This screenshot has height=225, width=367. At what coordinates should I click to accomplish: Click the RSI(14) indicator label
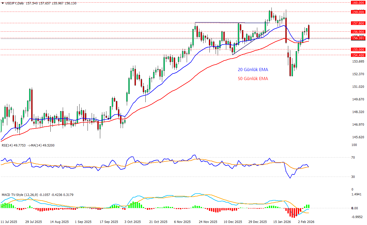14,145
